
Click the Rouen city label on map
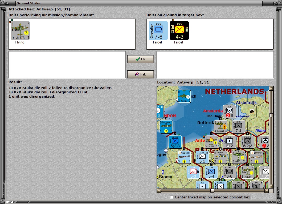click(x=165, y=177)
